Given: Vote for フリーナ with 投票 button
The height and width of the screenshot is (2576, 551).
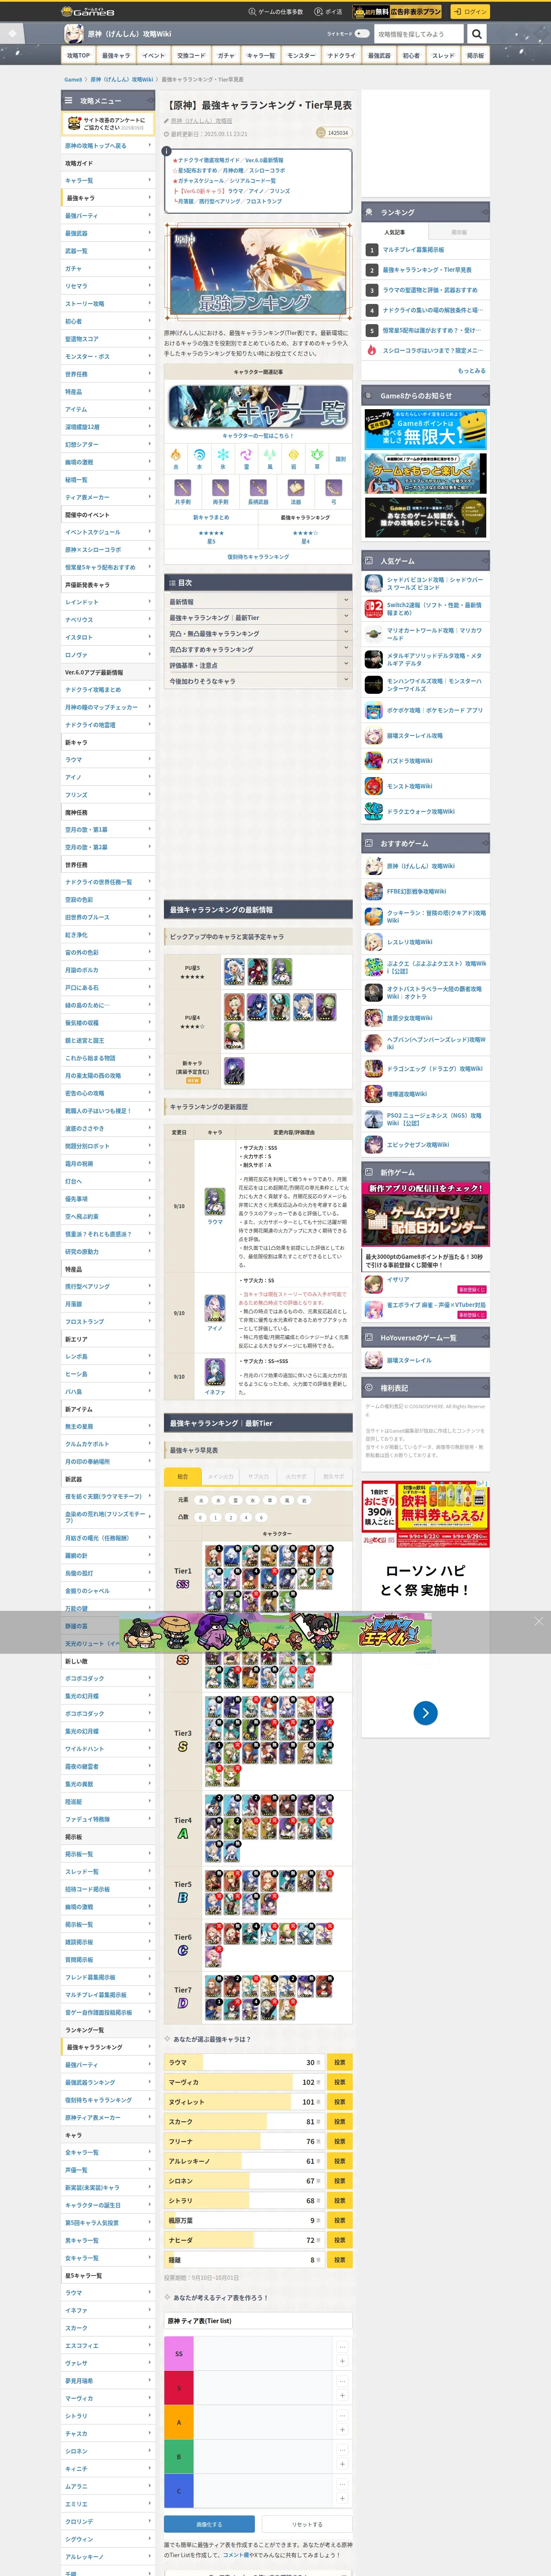Looking at the screenshot, I should coord(339,2141).
